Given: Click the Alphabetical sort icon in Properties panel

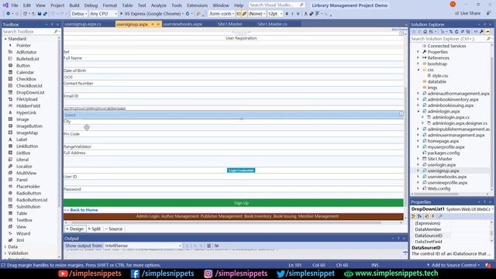Looking at the screenshot, I should click(x=420, y=216).
